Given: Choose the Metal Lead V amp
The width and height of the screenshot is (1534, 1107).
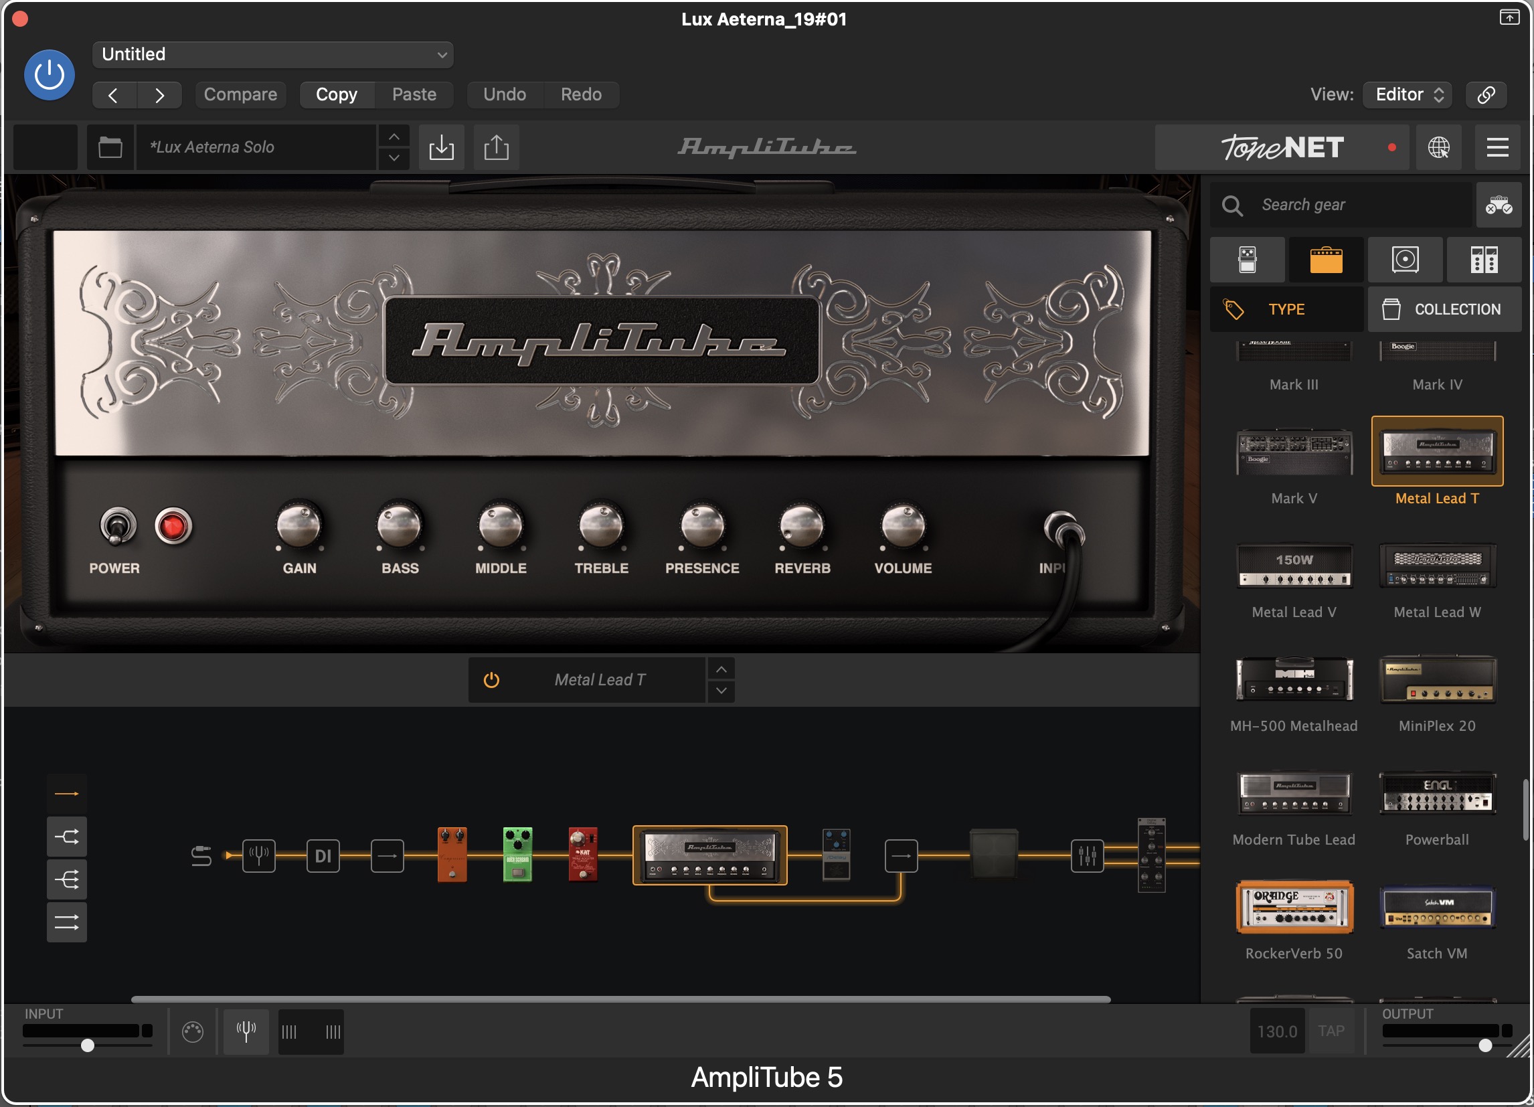Looking at the screenshot, I should (x=1294, y=567).
